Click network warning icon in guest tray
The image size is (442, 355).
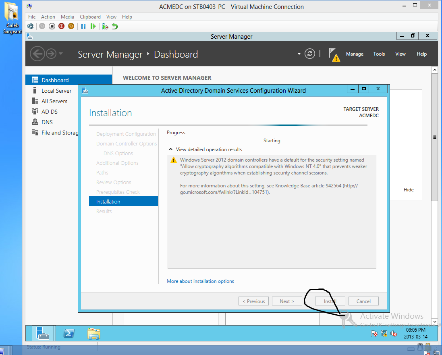(384, 333)
